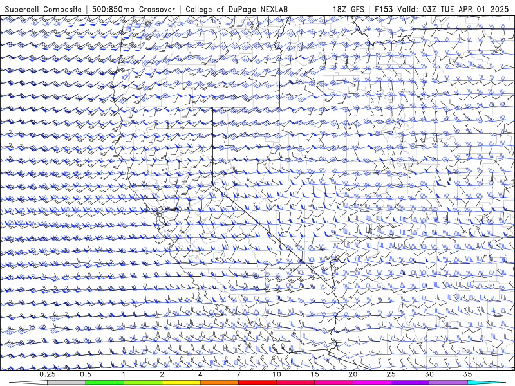
Task: Click the '0.25' legend value
Action: (x=47, y=374)
